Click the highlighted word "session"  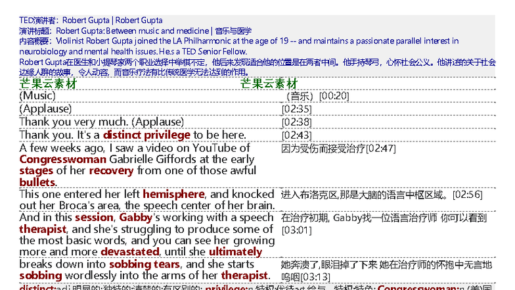[x=93, y=217]
